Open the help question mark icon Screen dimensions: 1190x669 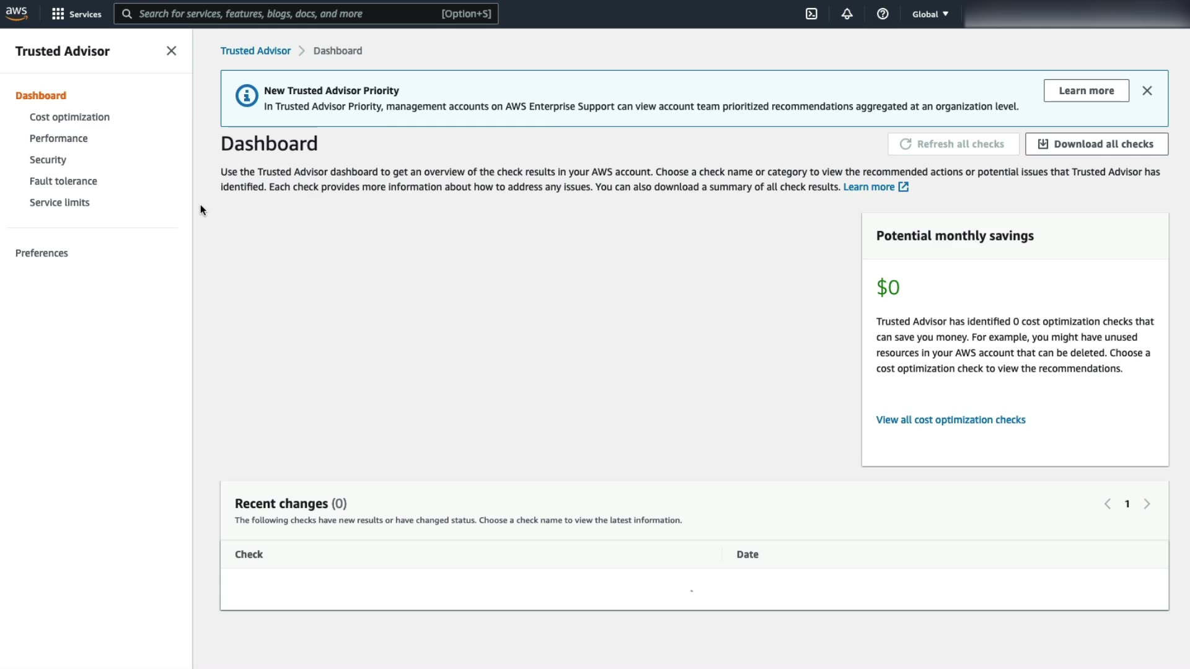tap(883, 14)
